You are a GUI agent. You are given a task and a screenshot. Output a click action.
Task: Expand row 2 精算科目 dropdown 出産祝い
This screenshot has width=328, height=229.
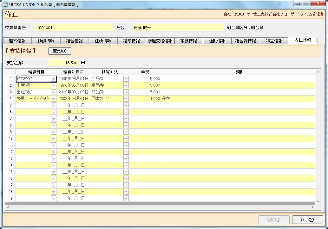point(53,85)
